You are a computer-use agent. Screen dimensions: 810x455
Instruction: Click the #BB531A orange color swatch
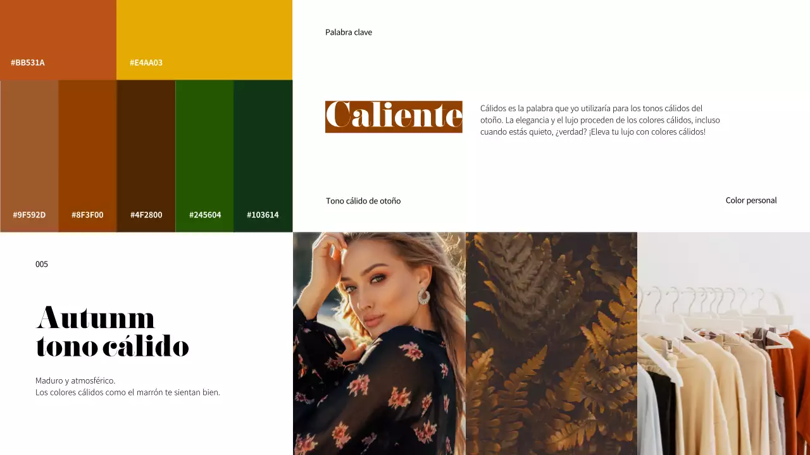[58, 40]
